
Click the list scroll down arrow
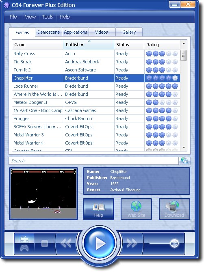(x=184, y=148)
